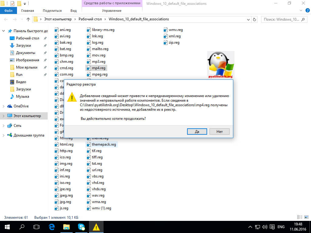Open the network tray icon

coord(257,227)
